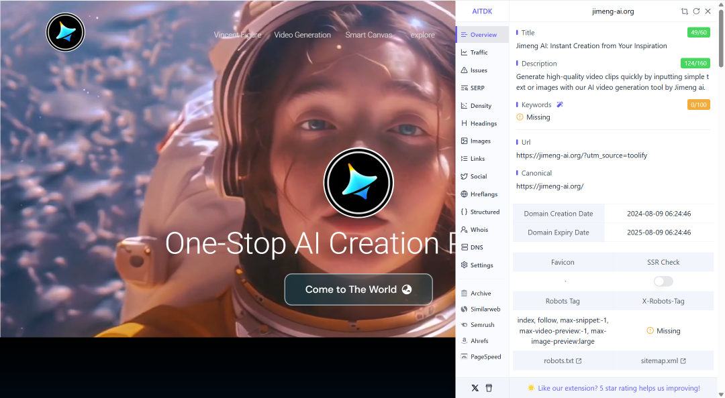The width and height of the screenshot is (725, 398).
Task: Click the creation date 2024-08-09 06:24:46
Action: pos(659,214)
